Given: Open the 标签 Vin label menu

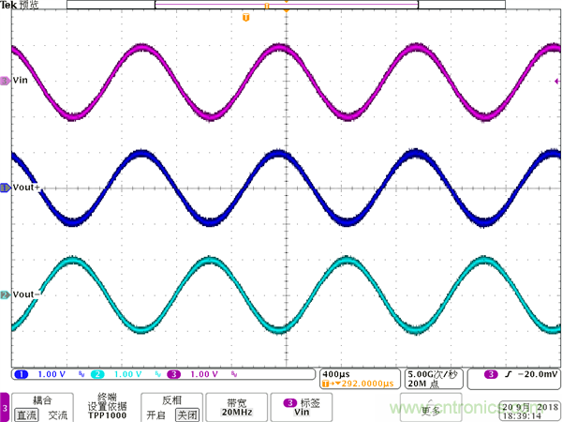Looking at the screenshot, I should pyautogui.click(x=302, y=406).
